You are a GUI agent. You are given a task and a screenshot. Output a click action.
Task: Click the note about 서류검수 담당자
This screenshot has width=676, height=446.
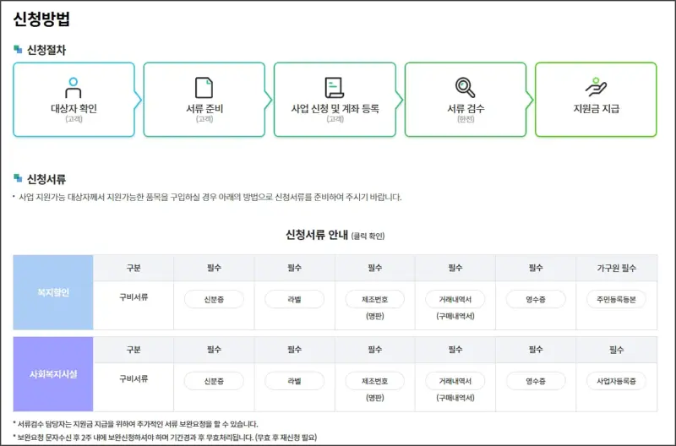[136, 424]
